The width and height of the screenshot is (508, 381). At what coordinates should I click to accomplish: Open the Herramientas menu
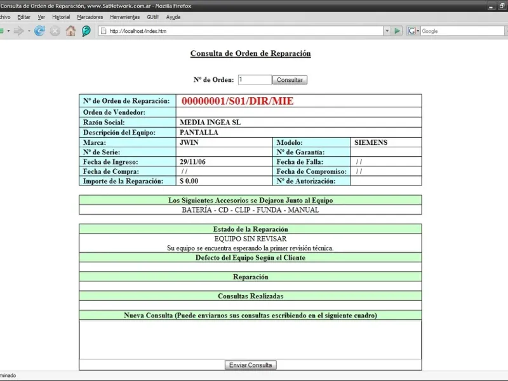(x=124, y=17)
